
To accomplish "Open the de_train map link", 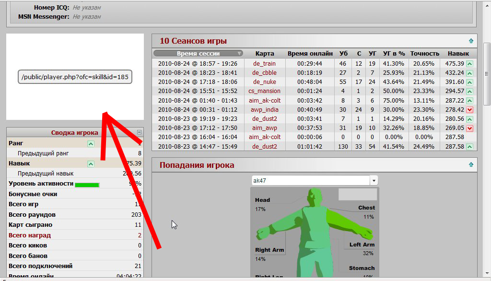I will click(x=265, y=64).
